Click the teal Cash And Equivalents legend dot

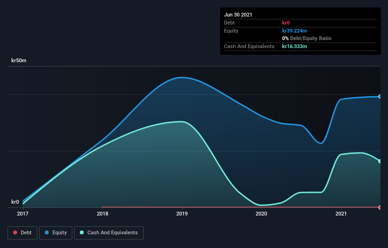click(82, 232)
